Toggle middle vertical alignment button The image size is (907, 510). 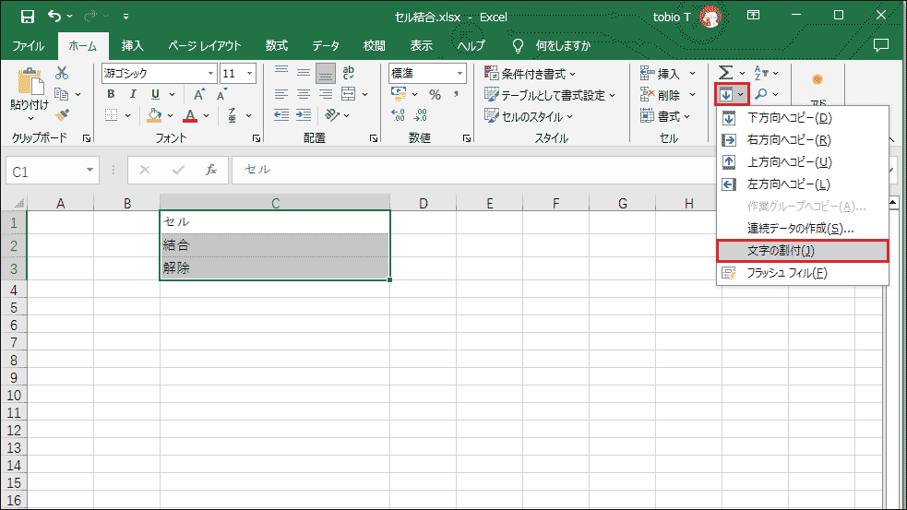[x=304, y=72]
